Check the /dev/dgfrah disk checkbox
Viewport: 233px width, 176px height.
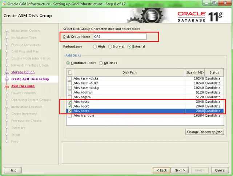(x=70, y=93)
